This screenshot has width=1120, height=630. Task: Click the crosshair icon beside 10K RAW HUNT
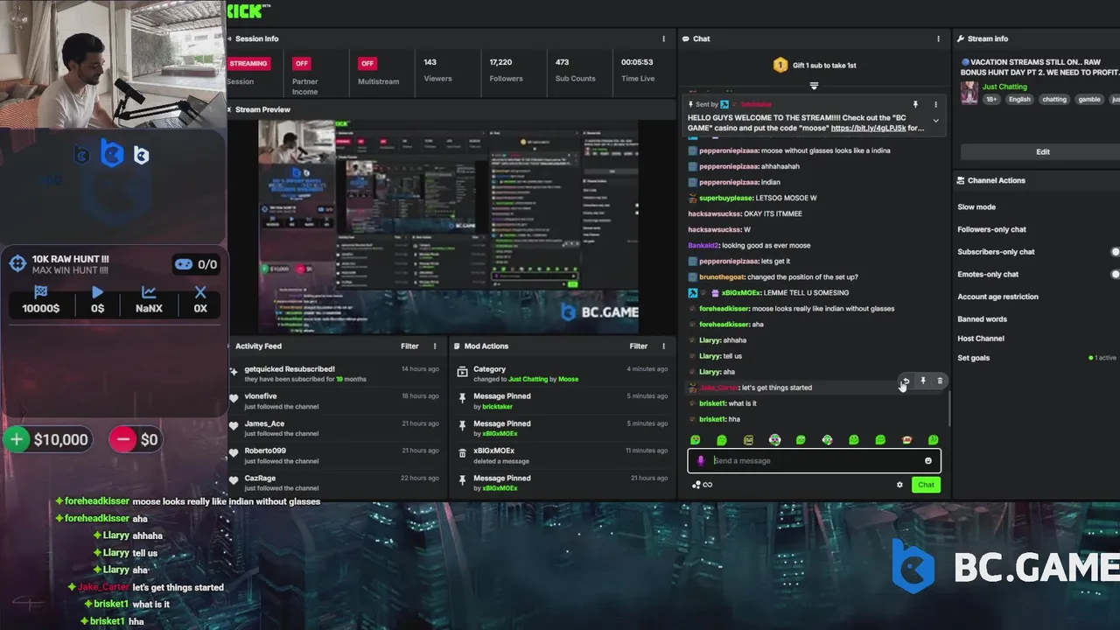point(17,263)
